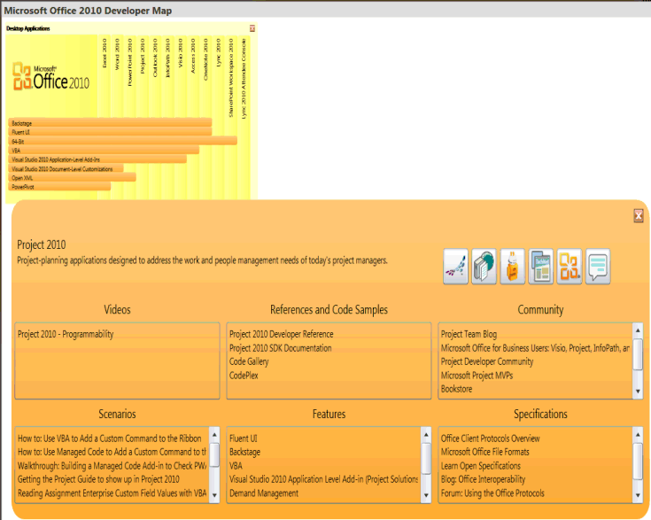Viewport: 651px width, 520px height.
Task: Click the VBA feature bar in the map
Action: coord(104,151)
